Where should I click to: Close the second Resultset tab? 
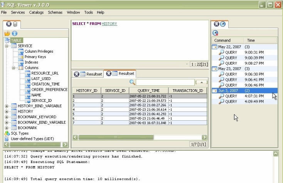click(109, 73)
